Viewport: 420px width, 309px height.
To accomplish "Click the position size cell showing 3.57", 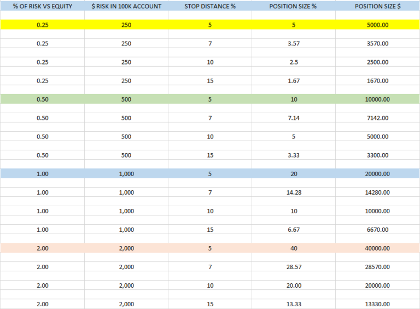I will click(294, 43).
